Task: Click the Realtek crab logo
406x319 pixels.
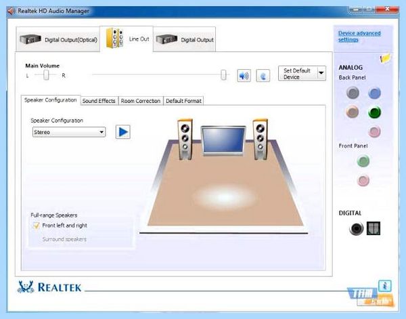Action: pos(26,287)
